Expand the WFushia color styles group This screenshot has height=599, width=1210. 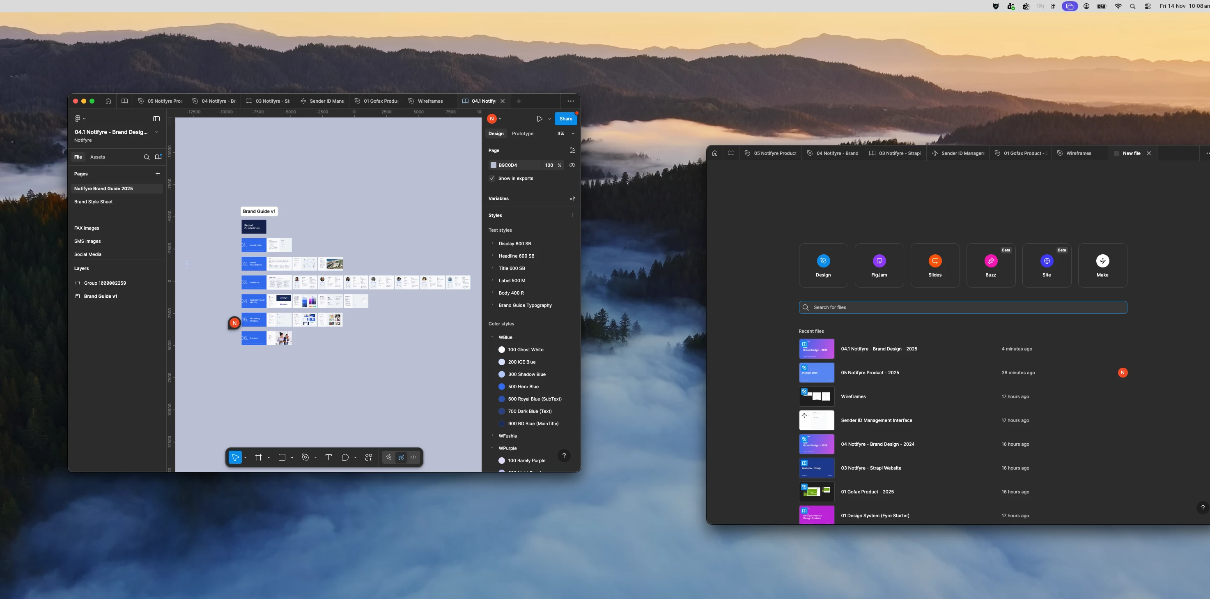(x=492, y=436)
